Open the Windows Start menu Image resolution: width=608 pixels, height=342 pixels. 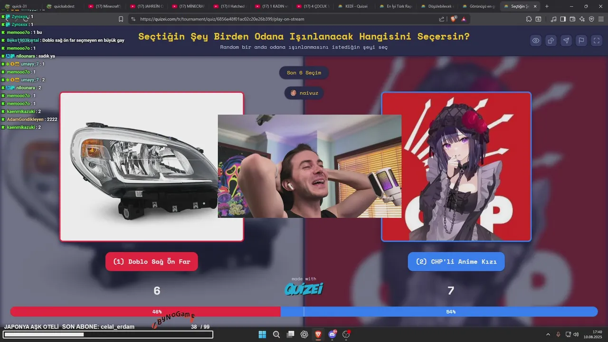(262, 334)
